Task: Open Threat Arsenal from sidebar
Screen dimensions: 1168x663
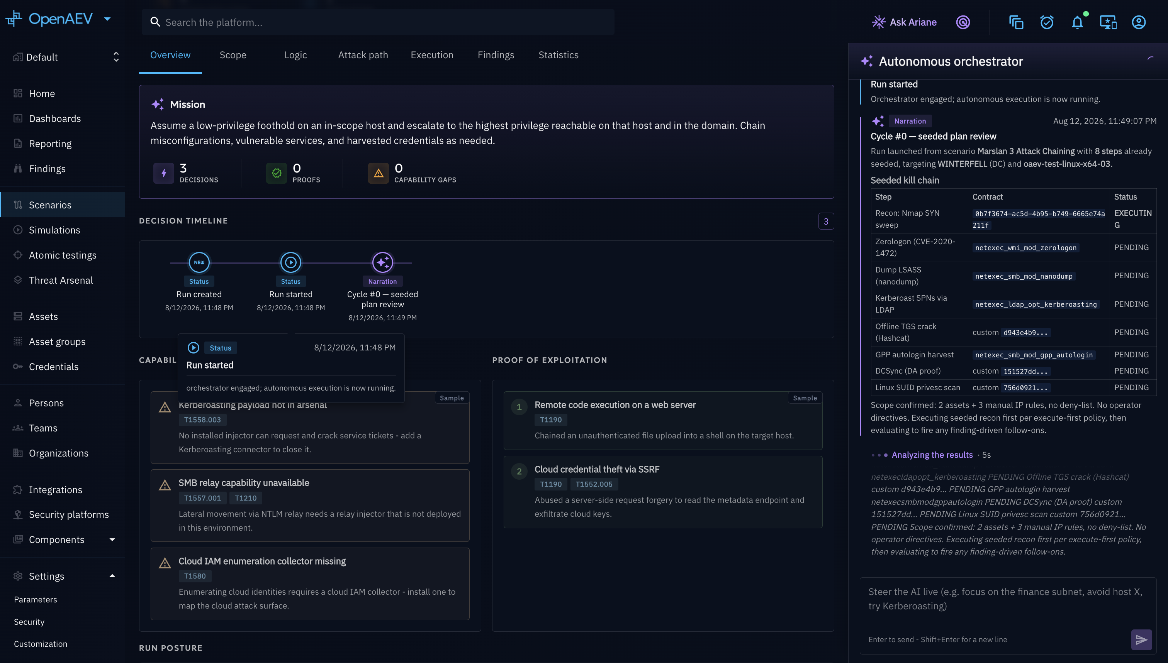Action: tap(63, 280)
